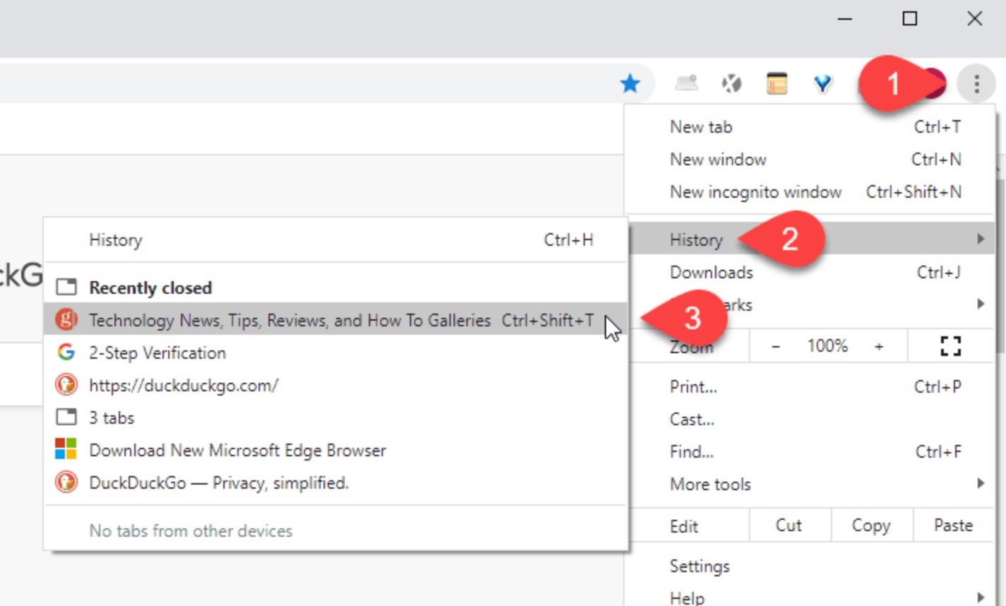Image resolution: width=1006 pixels, height=606 pixels.
Task: Click the Paste button in Edit row
Action: [x=953, y=525]
